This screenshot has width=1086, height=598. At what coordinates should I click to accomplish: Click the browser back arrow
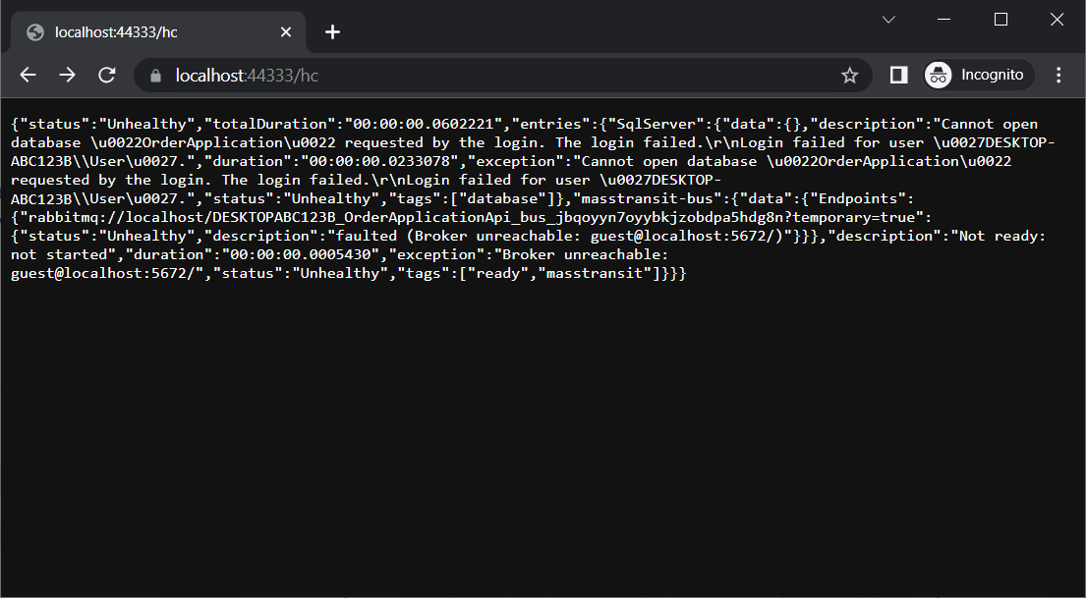coord(28,75)
